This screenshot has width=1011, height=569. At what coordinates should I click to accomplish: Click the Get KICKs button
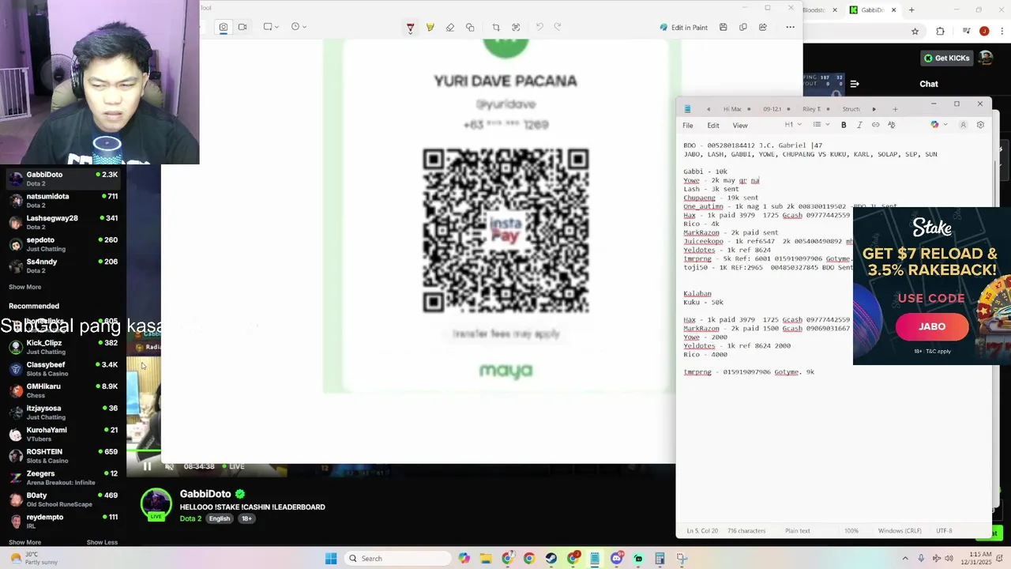point(946,58)
